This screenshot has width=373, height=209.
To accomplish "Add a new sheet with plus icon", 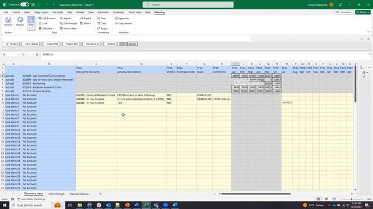I will click(101, 194).
